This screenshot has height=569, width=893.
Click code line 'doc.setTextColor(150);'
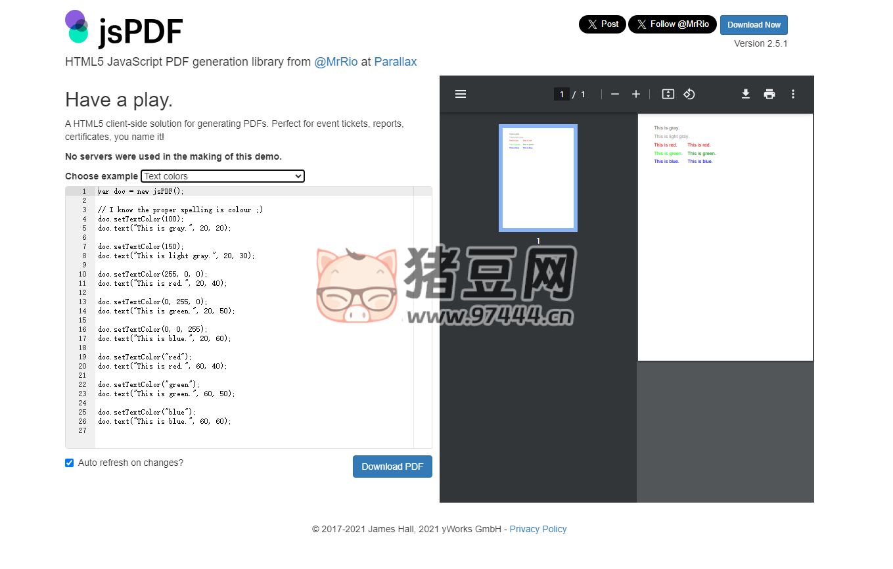[141, 246]
